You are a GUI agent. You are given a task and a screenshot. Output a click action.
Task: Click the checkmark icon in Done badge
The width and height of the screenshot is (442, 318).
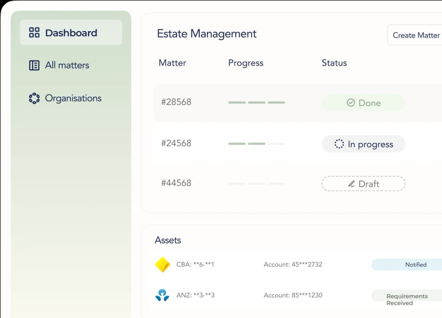point(350,103)
